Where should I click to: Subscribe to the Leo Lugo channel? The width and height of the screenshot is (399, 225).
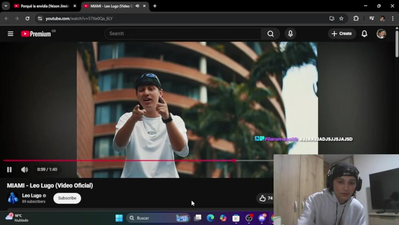point(67,198)
